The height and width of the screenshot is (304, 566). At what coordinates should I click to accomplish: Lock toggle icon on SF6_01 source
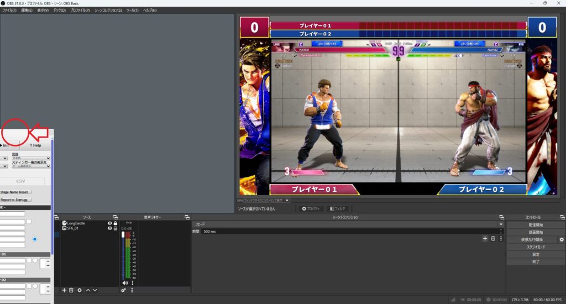[x=116, y=228]
